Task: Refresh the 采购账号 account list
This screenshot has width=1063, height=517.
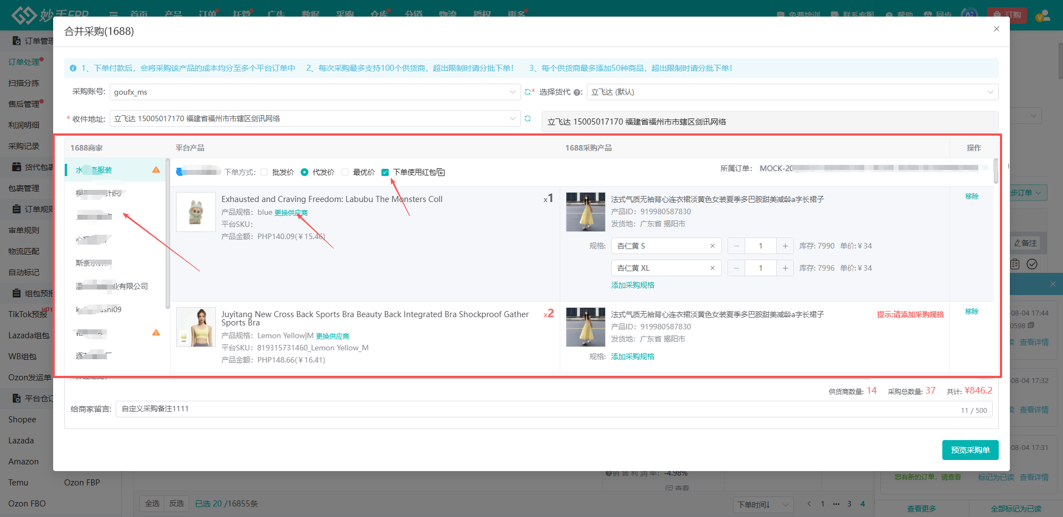Action: (528, 92)
